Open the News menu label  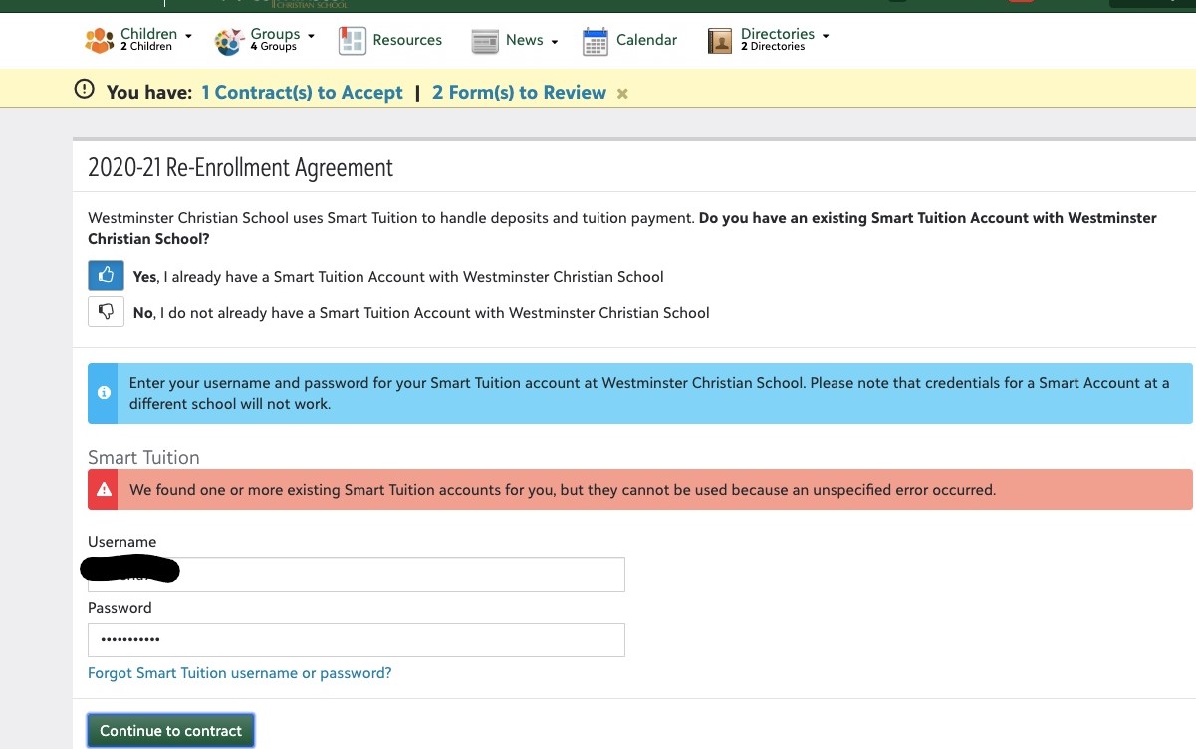pos(525,40)
